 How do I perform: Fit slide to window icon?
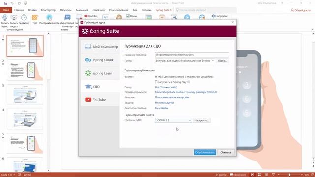point(313,175)
